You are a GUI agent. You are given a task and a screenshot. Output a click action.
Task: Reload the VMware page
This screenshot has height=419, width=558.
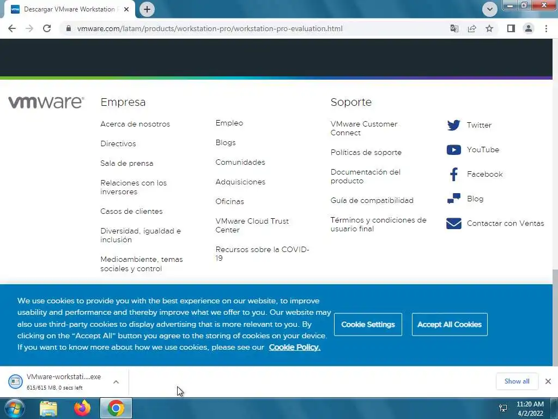coord(47,28)
